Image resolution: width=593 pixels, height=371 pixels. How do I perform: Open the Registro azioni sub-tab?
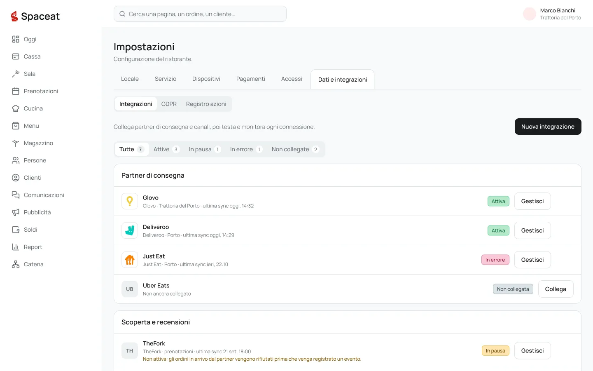[206, 104]
